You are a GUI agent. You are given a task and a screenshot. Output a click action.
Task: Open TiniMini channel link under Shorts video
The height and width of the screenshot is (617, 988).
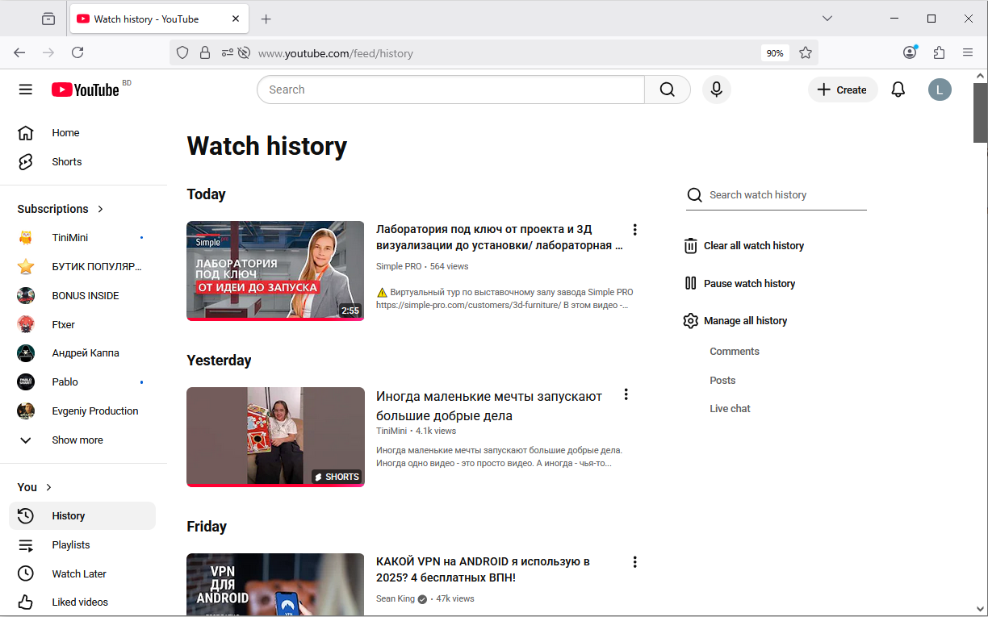[x=391, y=431]
